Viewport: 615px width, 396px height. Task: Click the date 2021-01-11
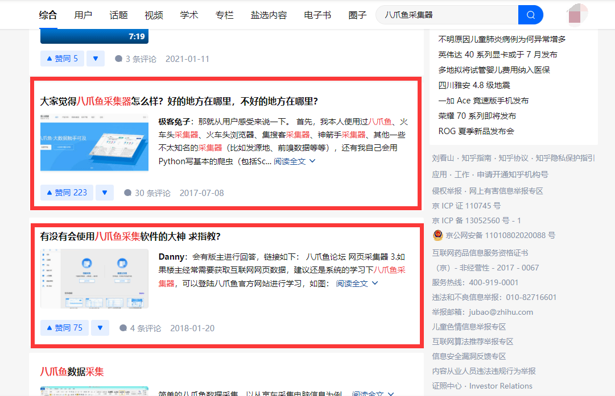(x=188, y=59)
